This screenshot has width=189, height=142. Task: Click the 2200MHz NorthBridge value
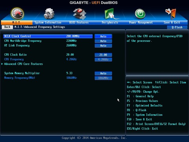tap(71, 41)
